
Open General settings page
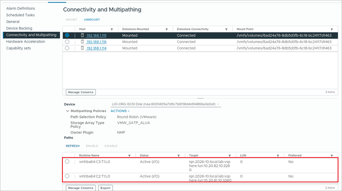coord(13,22)
